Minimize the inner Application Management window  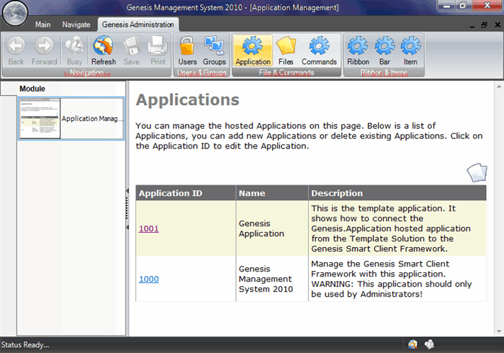pos(472,25)
